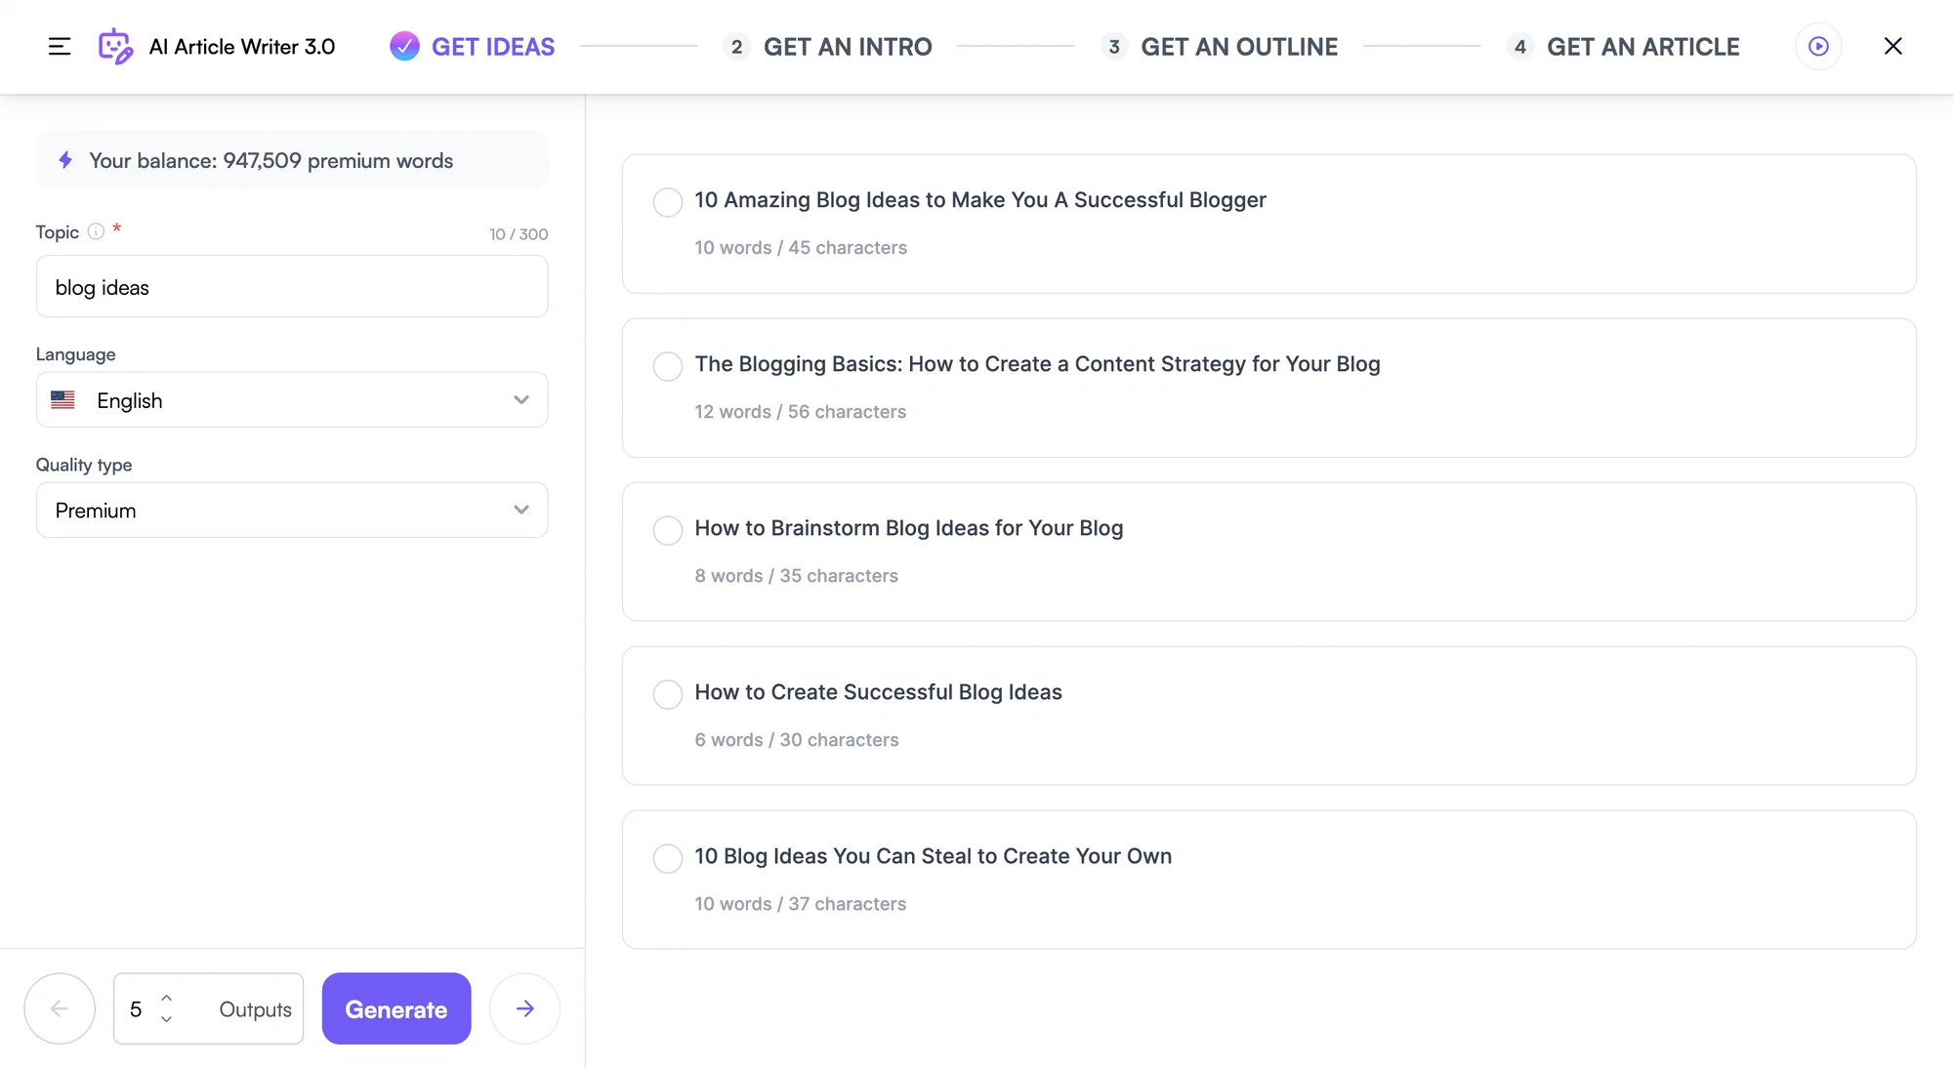Go to previous step with left arrow
This screenshot has width=1953, height=1068.
pyautogui.click(x=60, y=1008)
